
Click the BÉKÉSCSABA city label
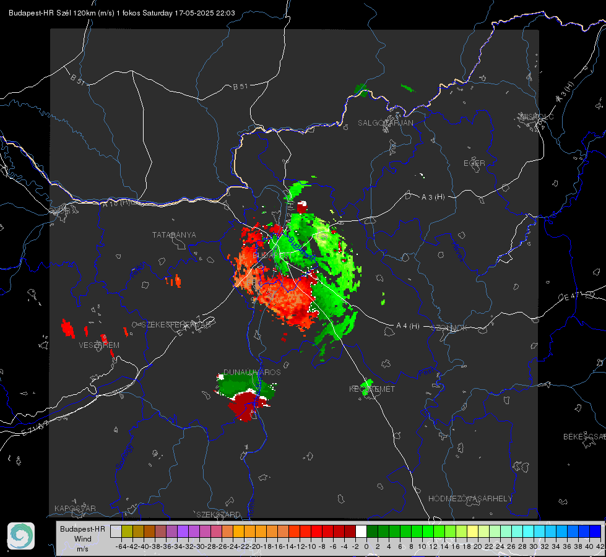[584, 436]
